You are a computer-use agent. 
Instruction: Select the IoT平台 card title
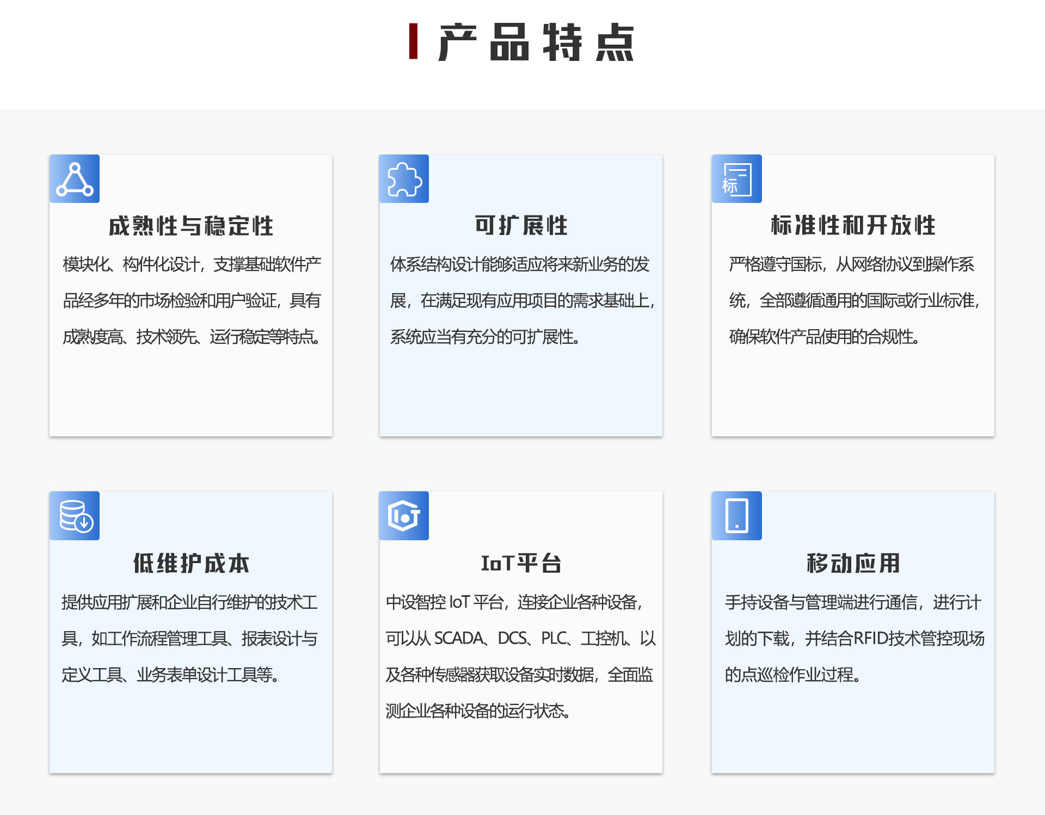tap(521, 563)
